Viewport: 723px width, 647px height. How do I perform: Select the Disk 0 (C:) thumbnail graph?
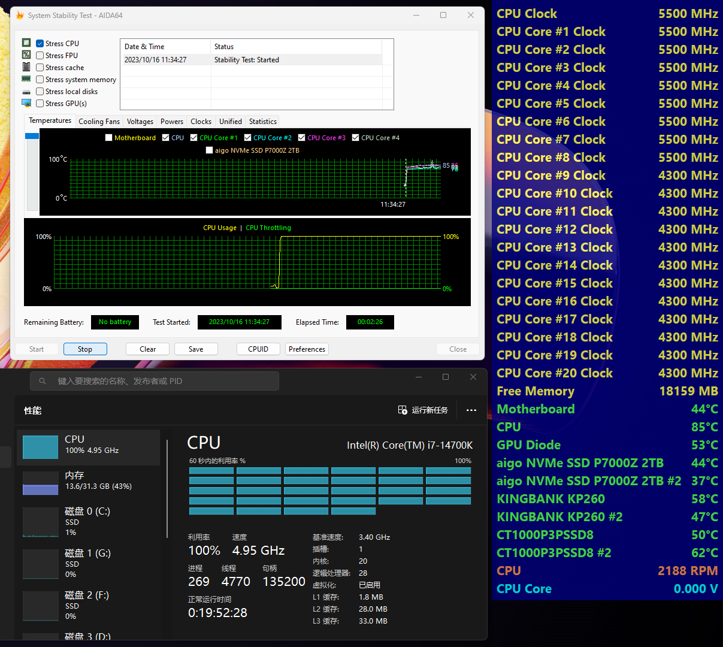40,522
